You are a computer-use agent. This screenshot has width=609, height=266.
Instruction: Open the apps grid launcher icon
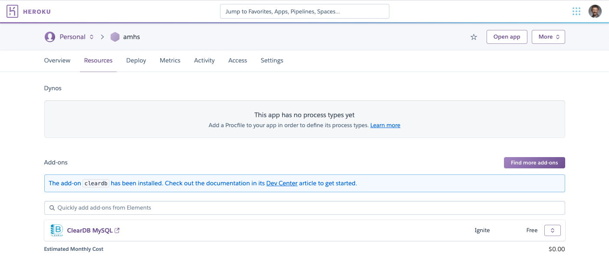pos(576,11)
